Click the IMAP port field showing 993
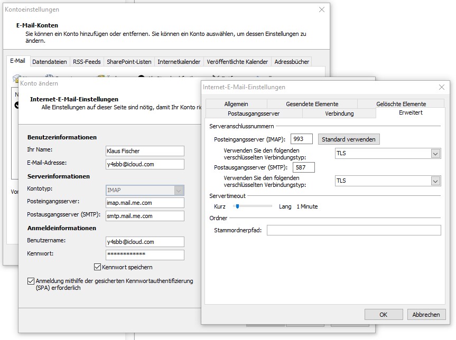This screenshot has height=340, width=456. (301, 139)
